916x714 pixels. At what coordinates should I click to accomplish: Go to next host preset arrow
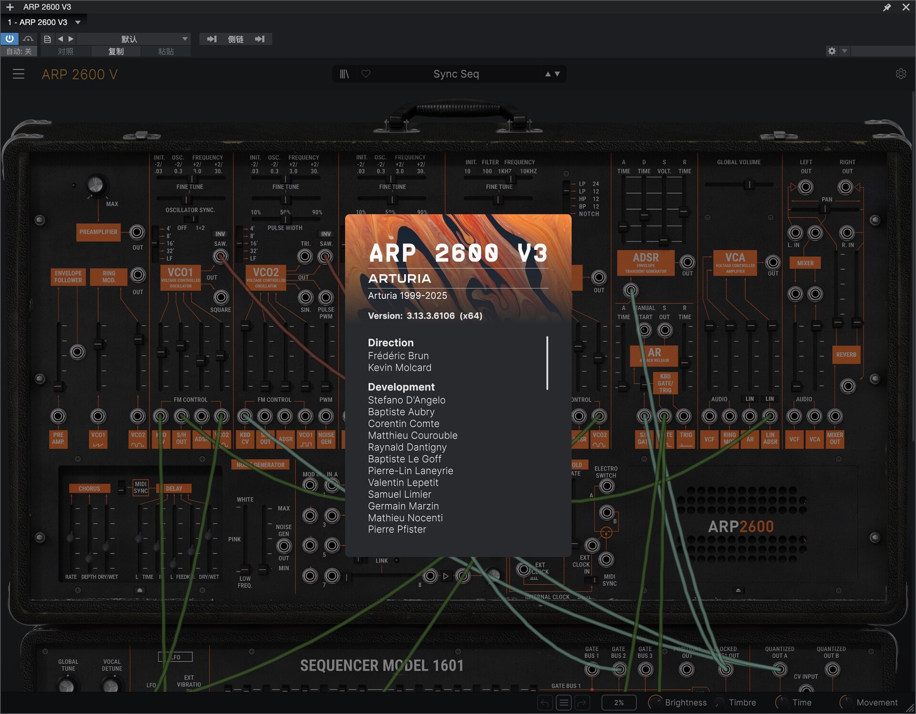point(71,39)
